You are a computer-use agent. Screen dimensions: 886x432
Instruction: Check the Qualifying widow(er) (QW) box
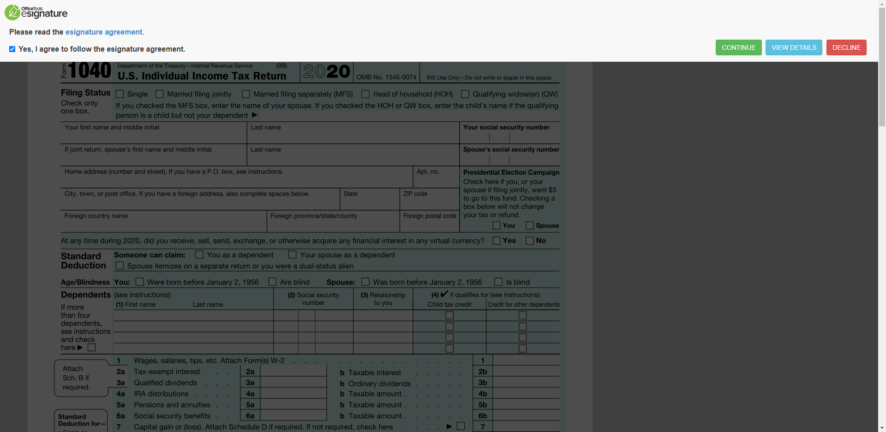[x=465, y=94]
